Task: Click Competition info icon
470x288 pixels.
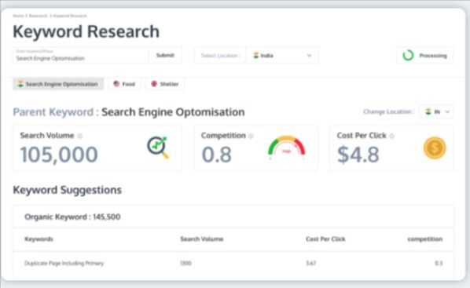Action: pos(251,136)
